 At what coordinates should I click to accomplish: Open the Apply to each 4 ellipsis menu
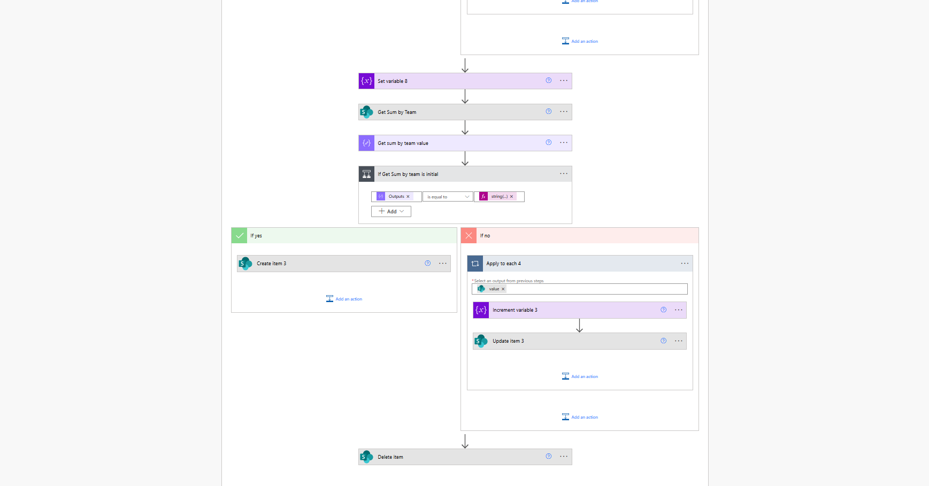pyautogui.click(x=685, y=264)
